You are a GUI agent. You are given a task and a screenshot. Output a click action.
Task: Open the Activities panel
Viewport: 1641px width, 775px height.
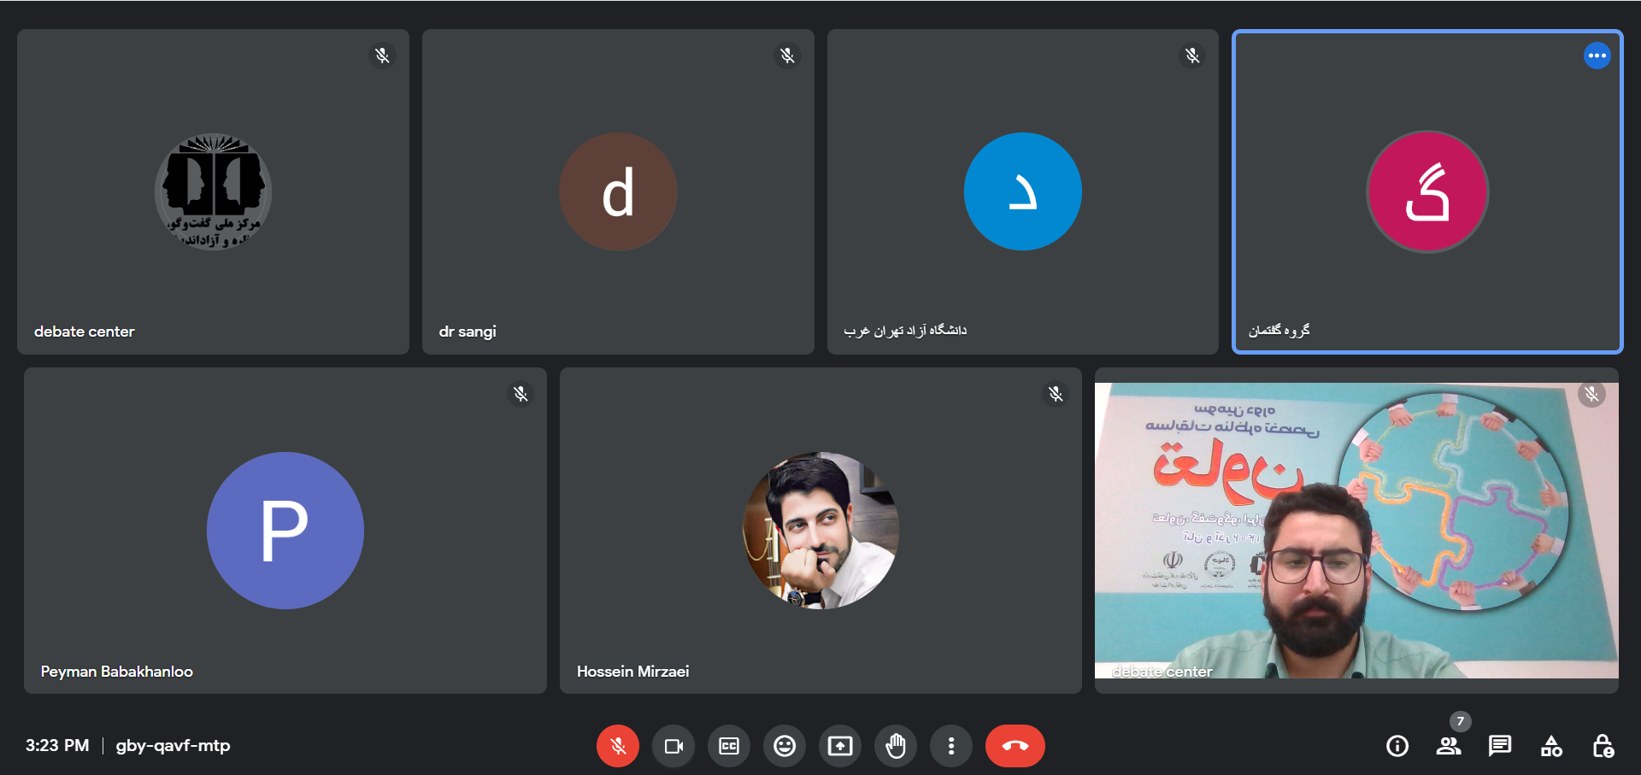click(x=1551, y=746)
